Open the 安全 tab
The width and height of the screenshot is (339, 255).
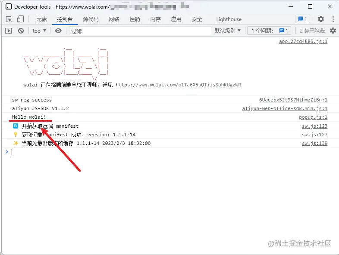pyautogui.click(x=197, y=19)
